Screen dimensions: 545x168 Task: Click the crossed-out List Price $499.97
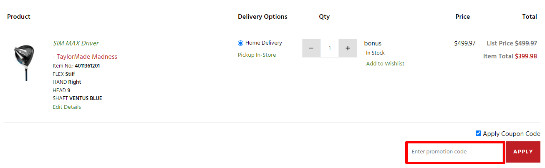[x=525, y=43]
